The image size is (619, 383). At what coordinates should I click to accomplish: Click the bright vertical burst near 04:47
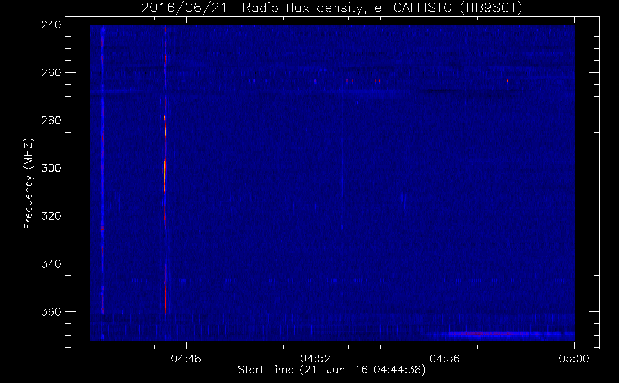tap(164, 183)
